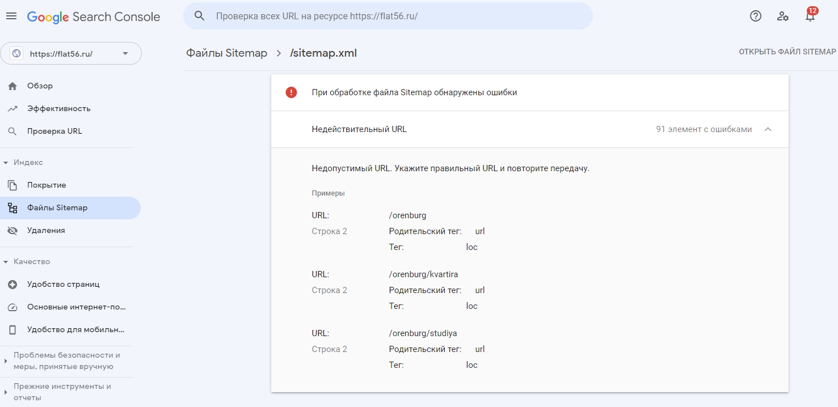
Task: Open property dropdown https://flat56.ru/
Action: click(x=71, y=53)
